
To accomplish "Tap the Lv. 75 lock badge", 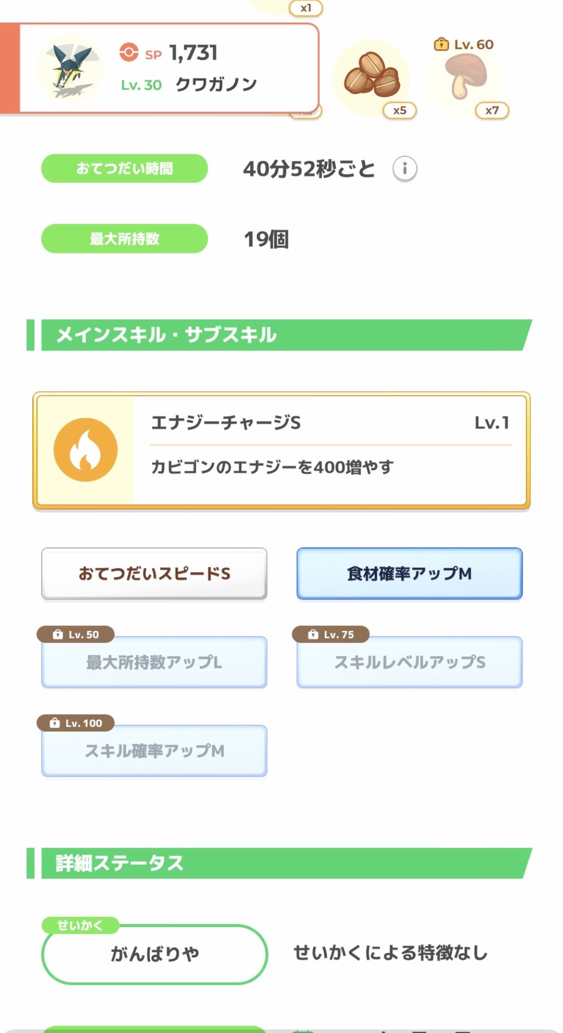I will click(x=331, y=634).
